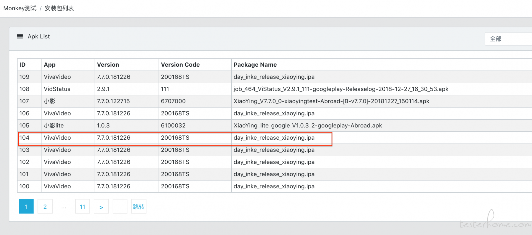Select ID 102 cell
The height and width of the screenshot is (235, 532).
[x=29, y=162]
